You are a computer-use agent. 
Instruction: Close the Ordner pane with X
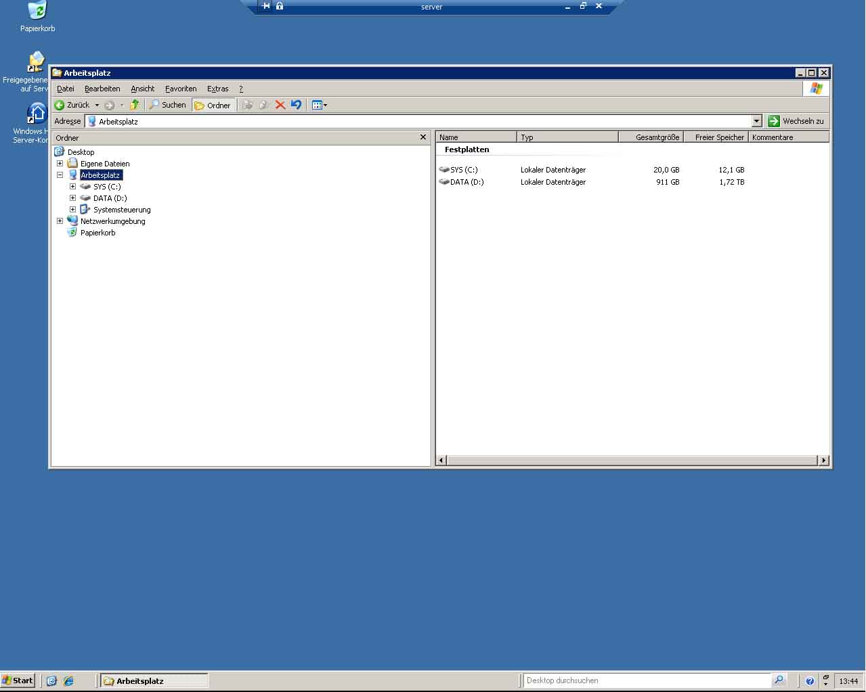click(x=423, y=137)
